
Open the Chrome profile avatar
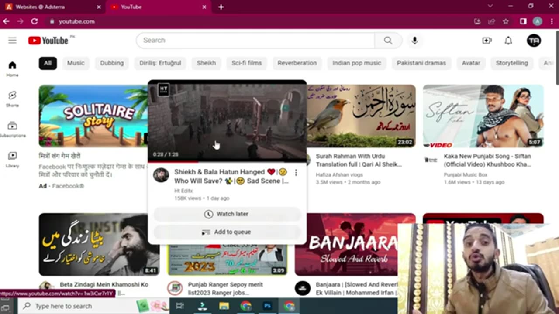(x=538, y=21)
